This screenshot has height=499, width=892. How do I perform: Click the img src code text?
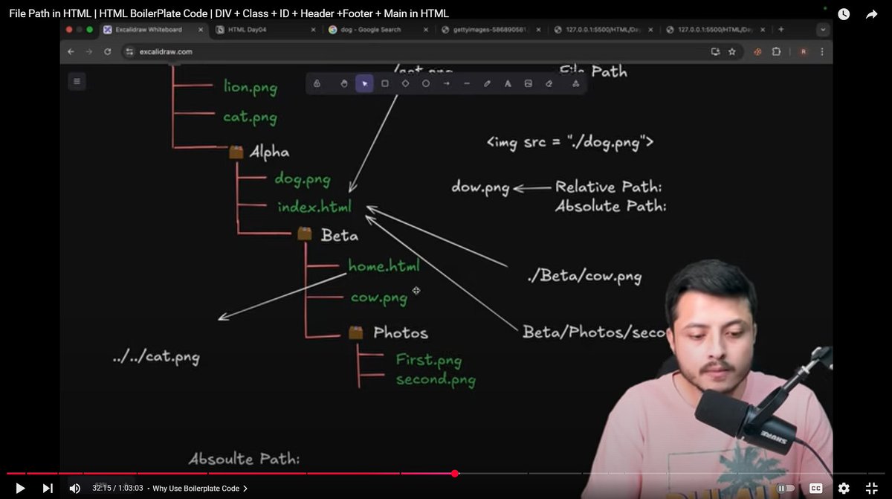(x=570, y=142)
